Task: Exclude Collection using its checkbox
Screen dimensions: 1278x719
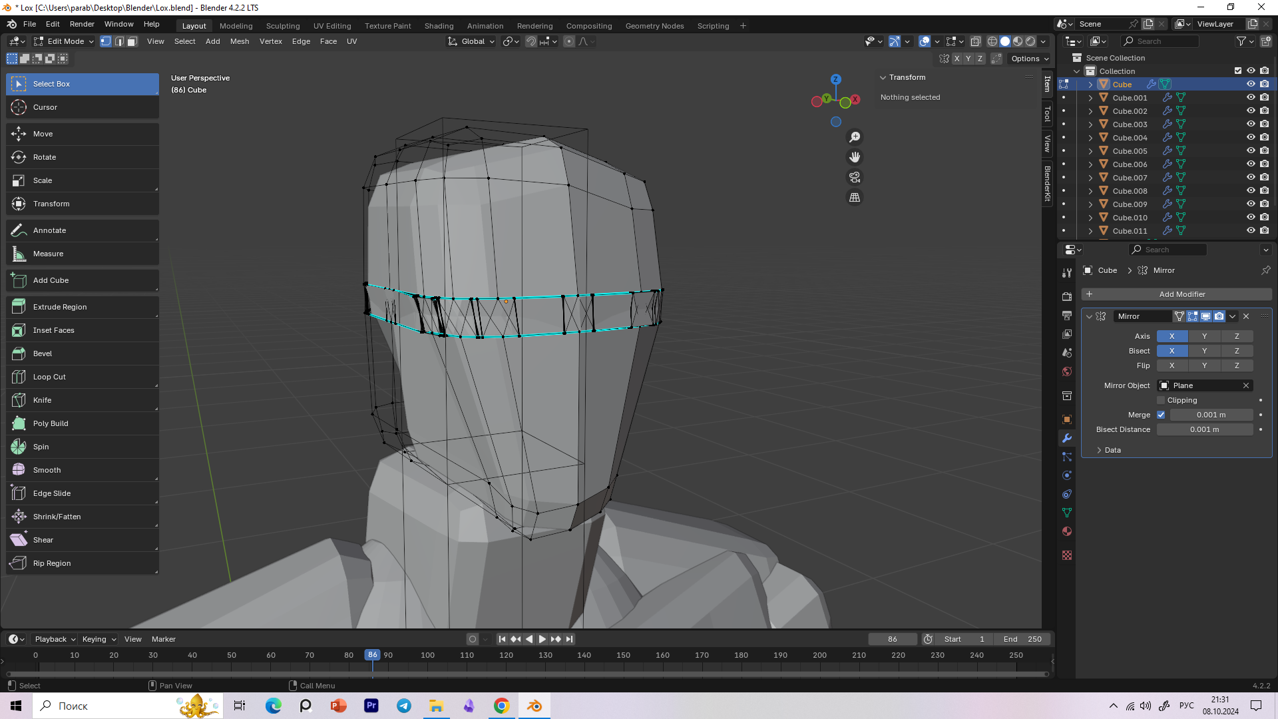Action: pyautogui.click(x=1238, y=71)
